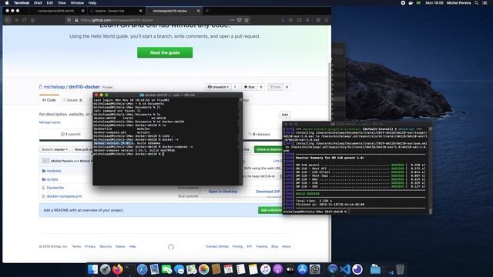
Task: Open Firefox page actions ellipsis menu
Action: coord(232,20)
